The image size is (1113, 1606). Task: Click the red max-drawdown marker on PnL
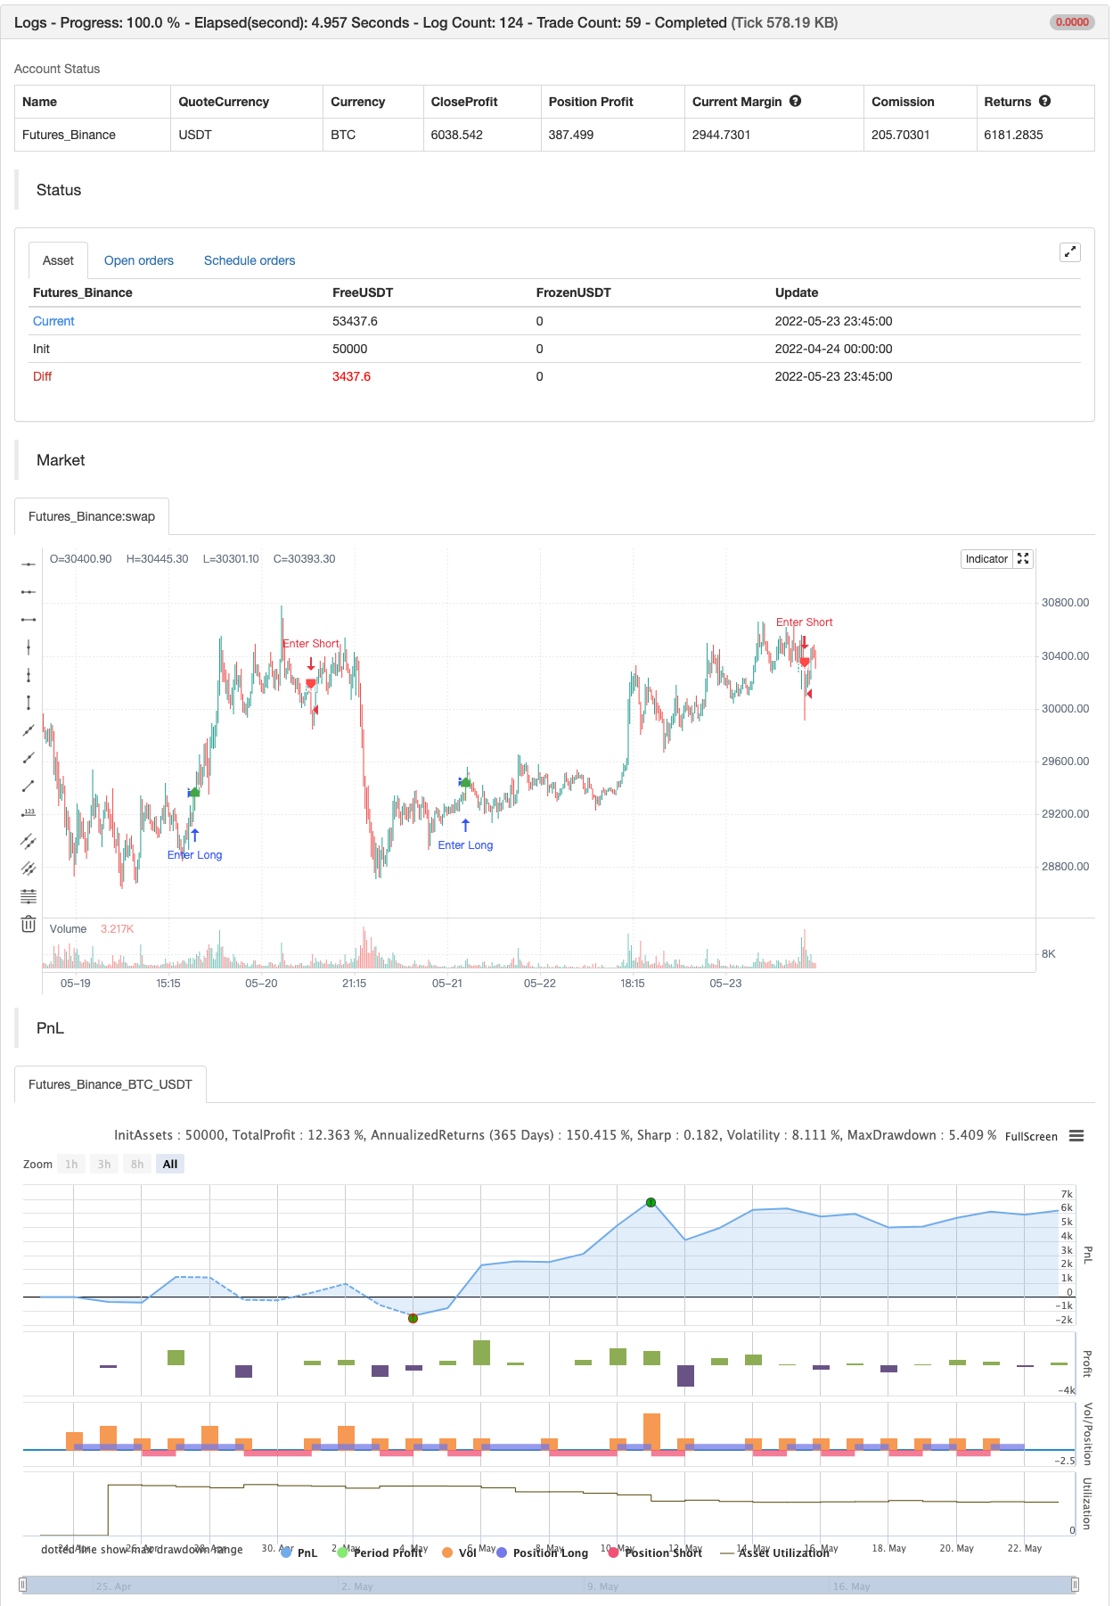click(413, 1318)
